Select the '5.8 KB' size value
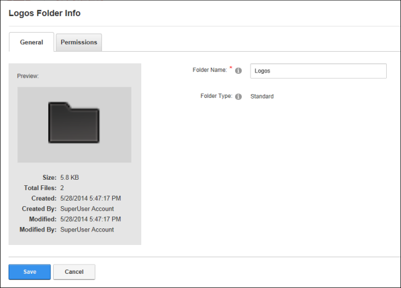Image resolution: width=401 pixels, height=288 pixels. pos(70,178)
